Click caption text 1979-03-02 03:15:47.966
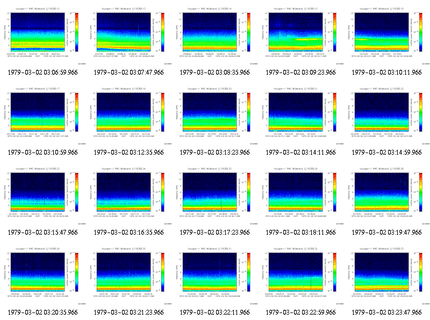The width and height of the screenshot is (430, 320). [x=43, y=232]
